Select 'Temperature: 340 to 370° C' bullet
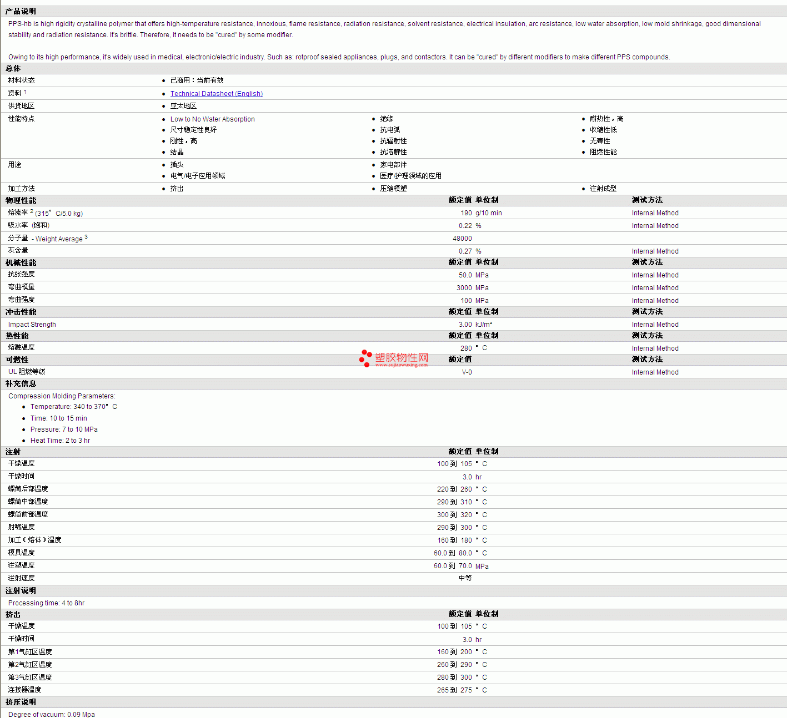 [x=74, y=407]
